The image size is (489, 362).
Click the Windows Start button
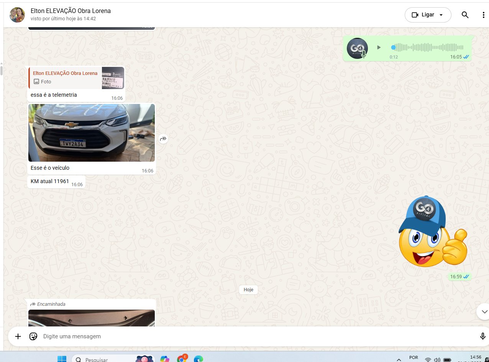pyautogui.click(x=62, y=359)
